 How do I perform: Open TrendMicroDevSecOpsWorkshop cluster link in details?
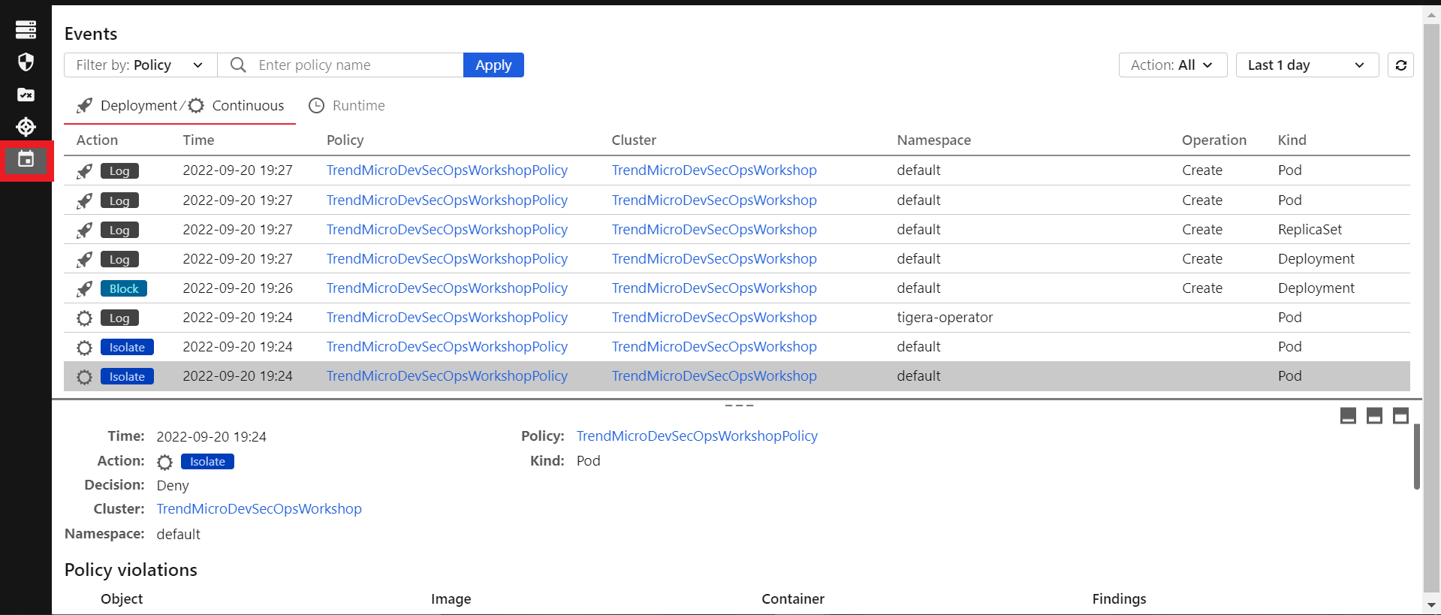(259, 509)
